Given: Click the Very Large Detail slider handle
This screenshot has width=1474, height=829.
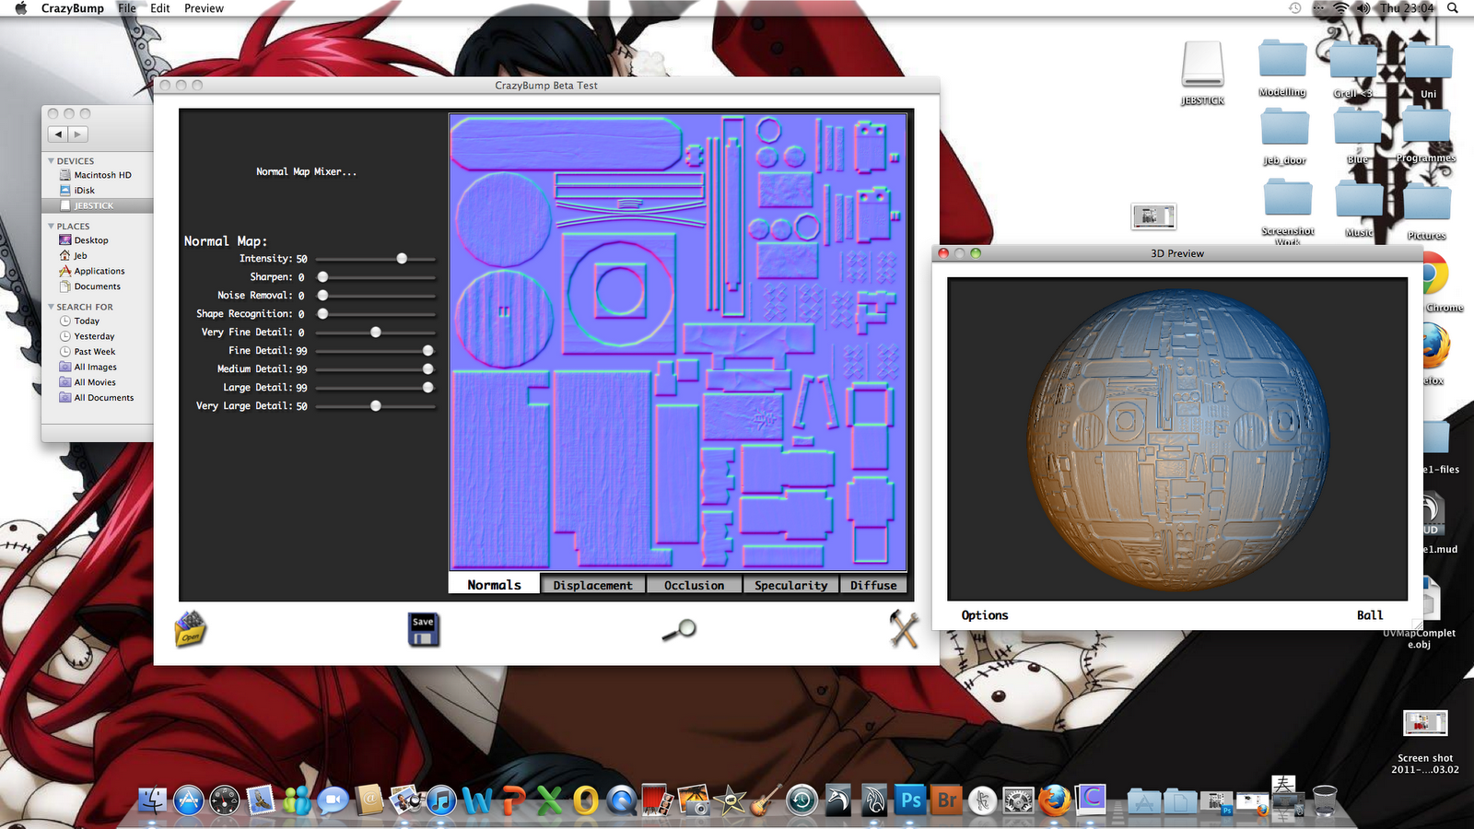Looking at the screenshot, I should click(376, 406).
